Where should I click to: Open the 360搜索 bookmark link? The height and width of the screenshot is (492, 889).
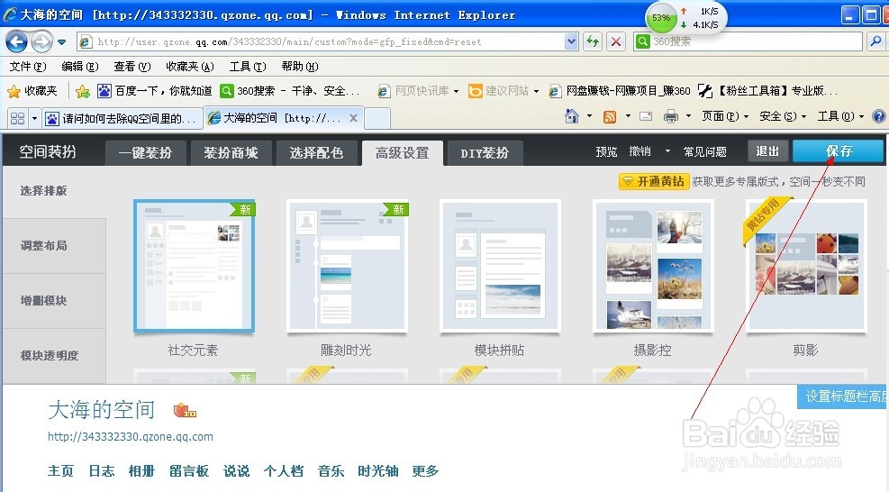click(x=290, y=91)
